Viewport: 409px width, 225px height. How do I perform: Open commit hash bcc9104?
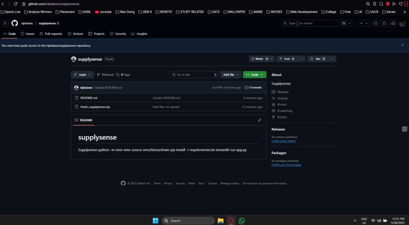click(x=218, y=88)
